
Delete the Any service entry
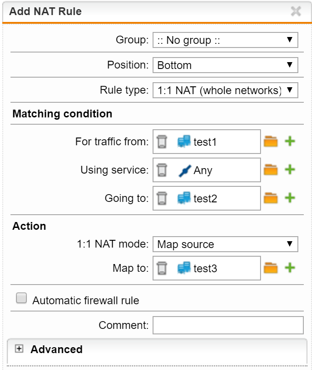162,170
